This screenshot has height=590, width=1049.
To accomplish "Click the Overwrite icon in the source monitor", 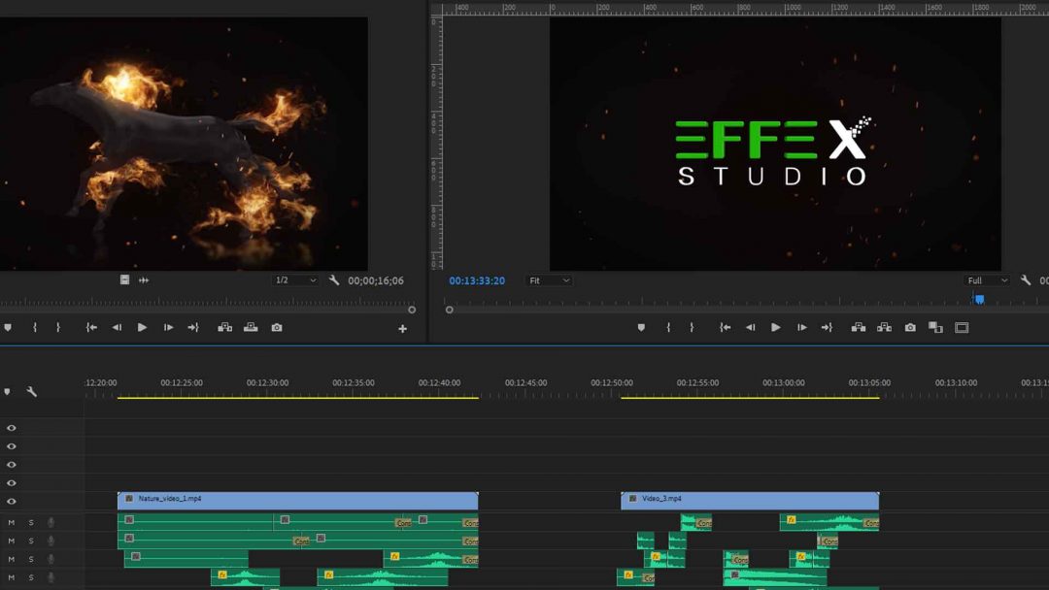I will coord(250,328).
